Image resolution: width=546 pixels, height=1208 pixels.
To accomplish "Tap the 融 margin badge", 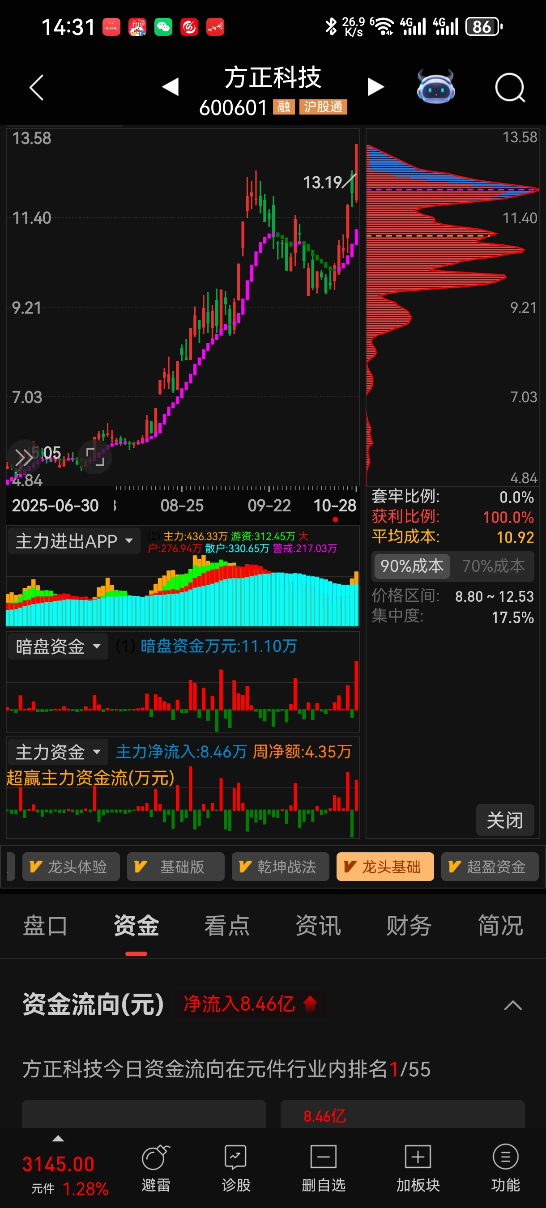I will pos(284,107).
